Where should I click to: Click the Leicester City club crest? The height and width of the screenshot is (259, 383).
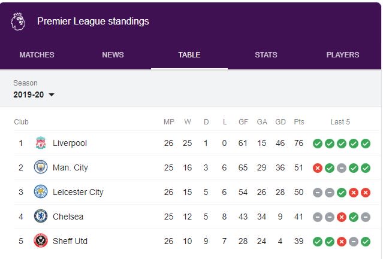(x=41, y=192)
